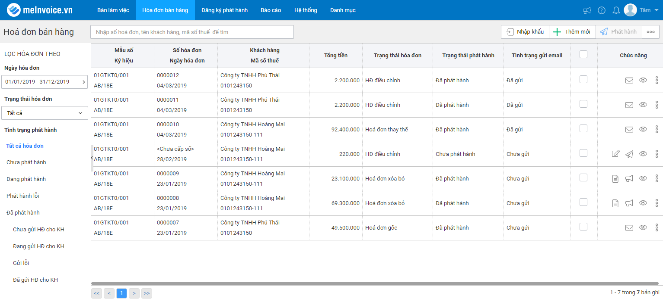Click the Thêm mới button
This screenshot has width=663, height=302.
point(572,32)
